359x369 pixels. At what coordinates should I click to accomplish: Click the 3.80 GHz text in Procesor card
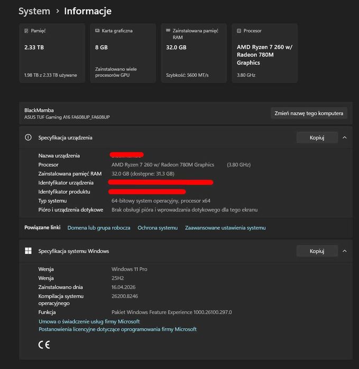(x=246, y=75)
